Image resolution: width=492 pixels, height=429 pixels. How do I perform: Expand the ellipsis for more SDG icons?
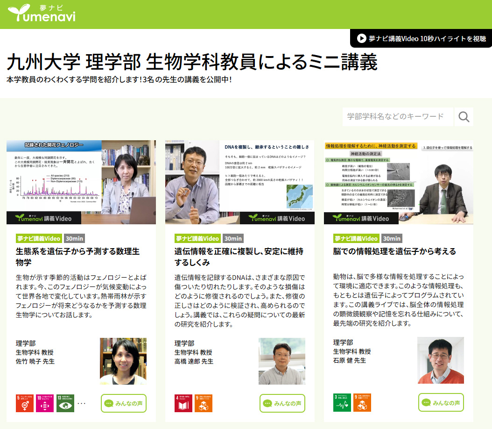tap(82, 403)
